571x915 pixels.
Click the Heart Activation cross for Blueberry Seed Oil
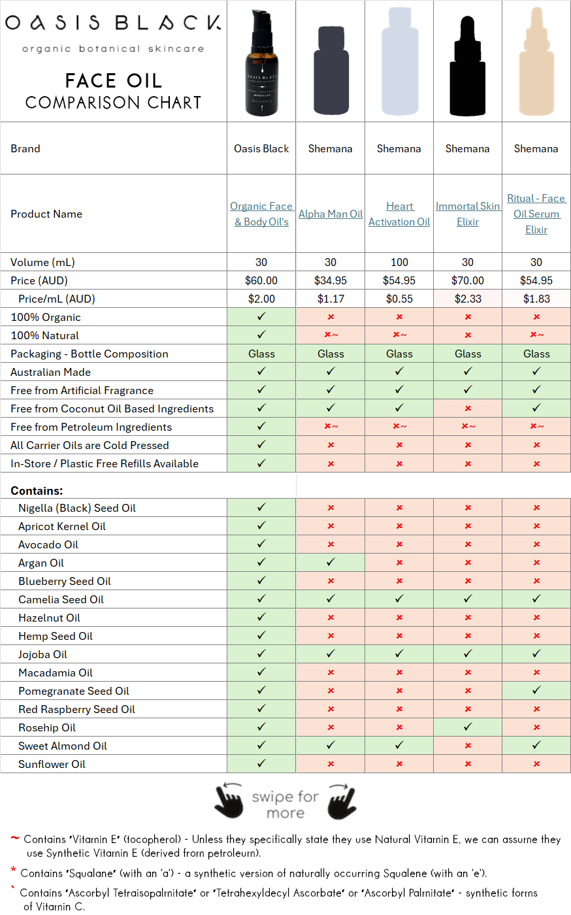tap(399, 581)
